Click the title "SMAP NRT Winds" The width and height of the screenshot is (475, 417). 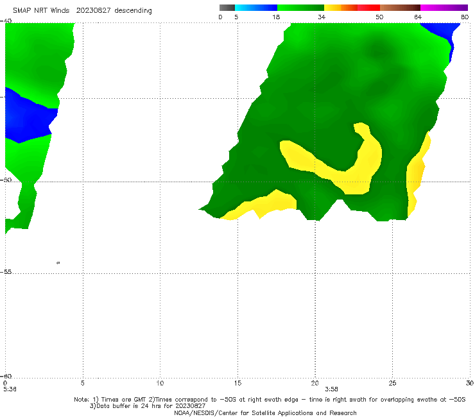[x=41, y=10]
